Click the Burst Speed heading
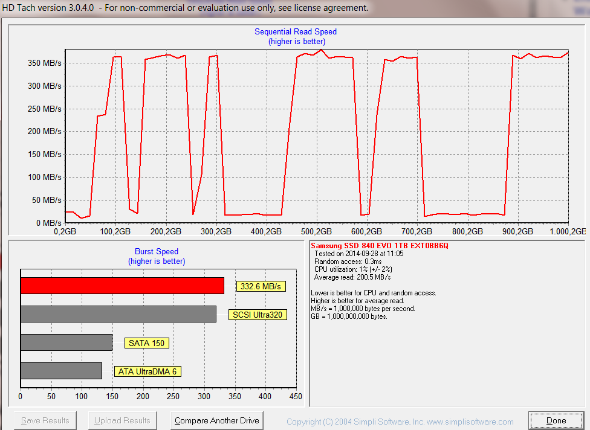Viewport: 590px width, 430px height. pos(157,251)
